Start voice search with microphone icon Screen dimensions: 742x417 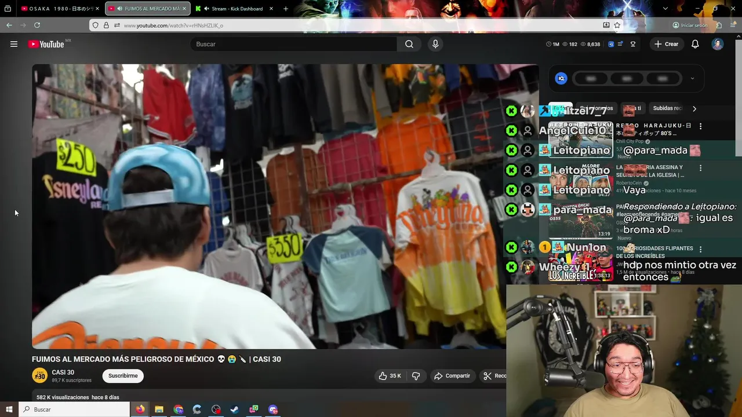click(x=435, y=44)
